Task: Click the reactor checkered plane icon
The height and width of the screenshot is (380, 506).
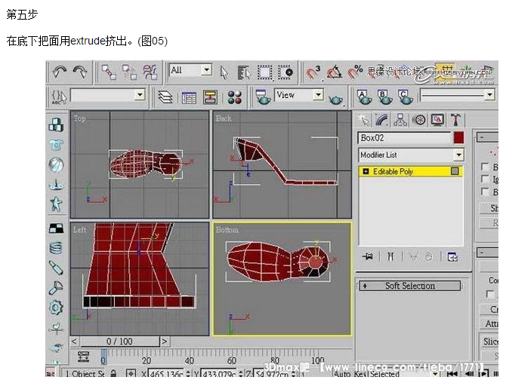Action: point(56,228)
